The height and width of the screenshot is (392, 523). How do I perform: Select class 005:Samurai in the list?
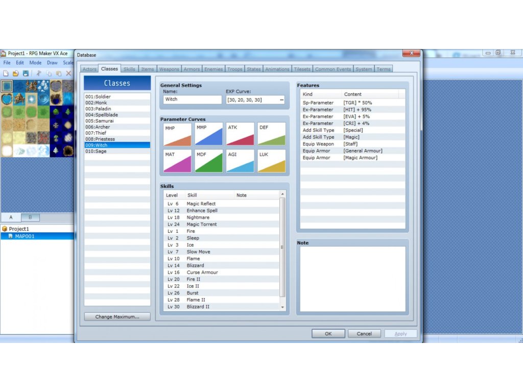tap(117, 120)
